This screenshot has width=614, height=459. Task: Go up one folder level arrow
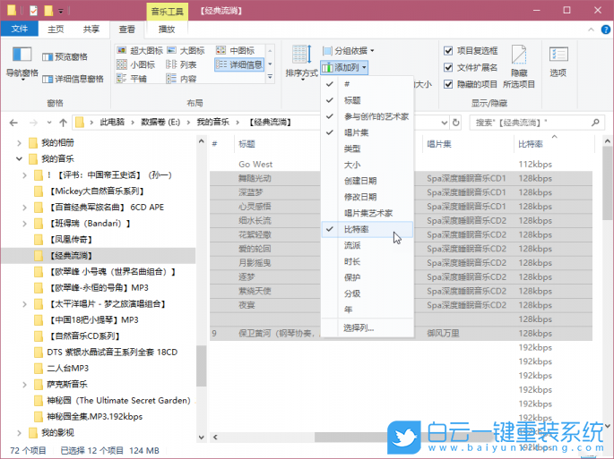pyautogui.click(x=63, y=123)
